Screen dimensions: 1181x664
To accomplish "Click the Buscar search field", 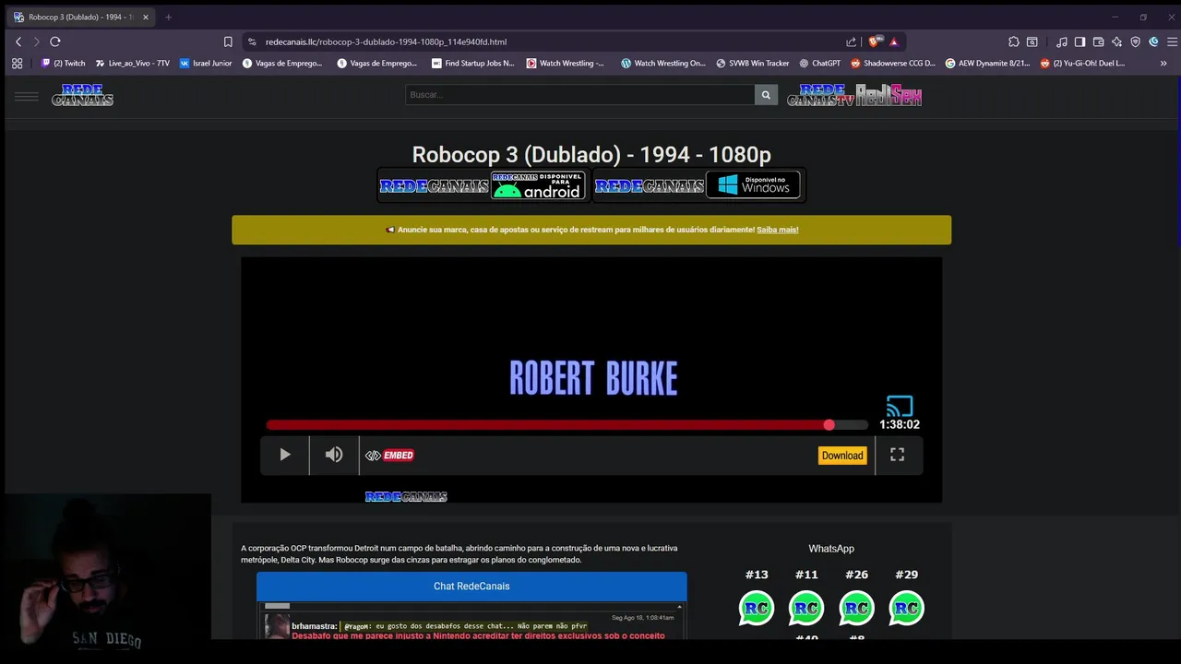I will [579, 95].
